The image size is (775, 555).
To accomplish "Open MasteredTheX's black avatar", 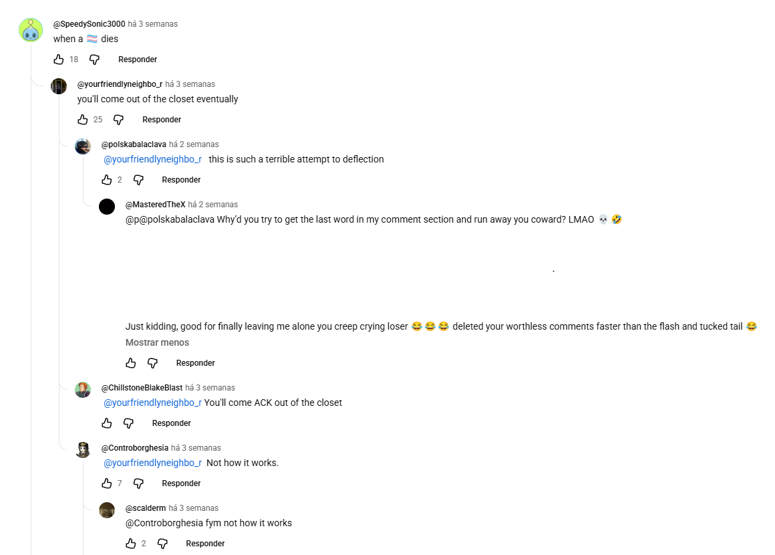I will [107, 207].
